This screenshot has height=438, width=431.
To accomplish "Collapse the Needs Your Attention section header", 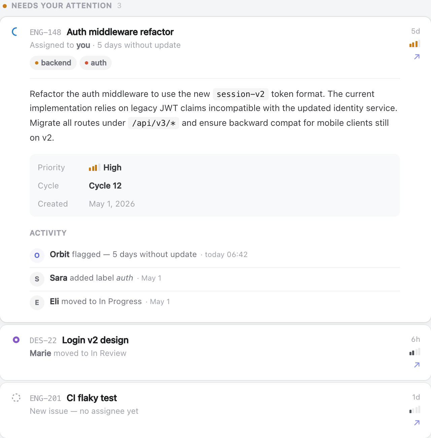I will click(62, 6).
